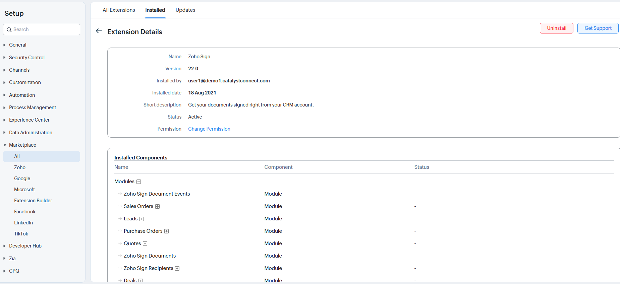Screen dimensions: 620x284
Task: Expand the Developer Hub sidebar section
Action: (5, 246)
